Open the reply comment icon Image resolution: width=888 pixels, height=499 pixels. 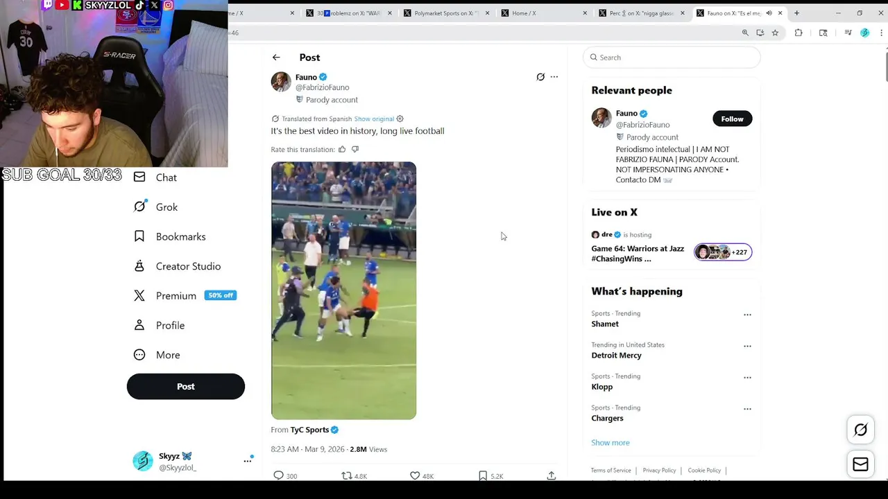point(278,475)
